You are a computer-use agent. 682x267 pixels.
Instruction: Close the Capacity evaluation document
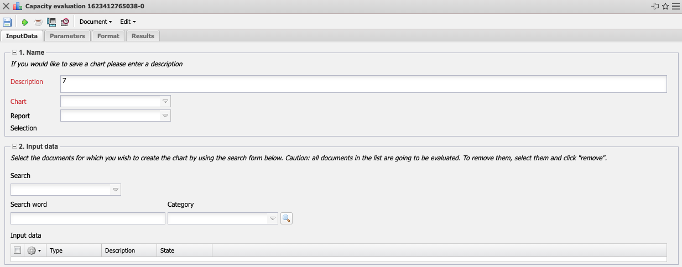pyautogui.click(x=6, y=6)
